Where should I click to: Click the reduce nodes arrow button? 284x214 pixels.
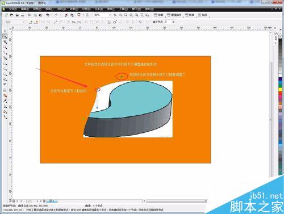pyautogui.click(x=173, y=22)
